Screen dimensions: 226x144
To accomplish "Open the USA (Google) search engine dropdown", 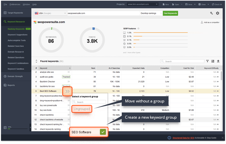I will pyautogui.click(x=50, y=13).
